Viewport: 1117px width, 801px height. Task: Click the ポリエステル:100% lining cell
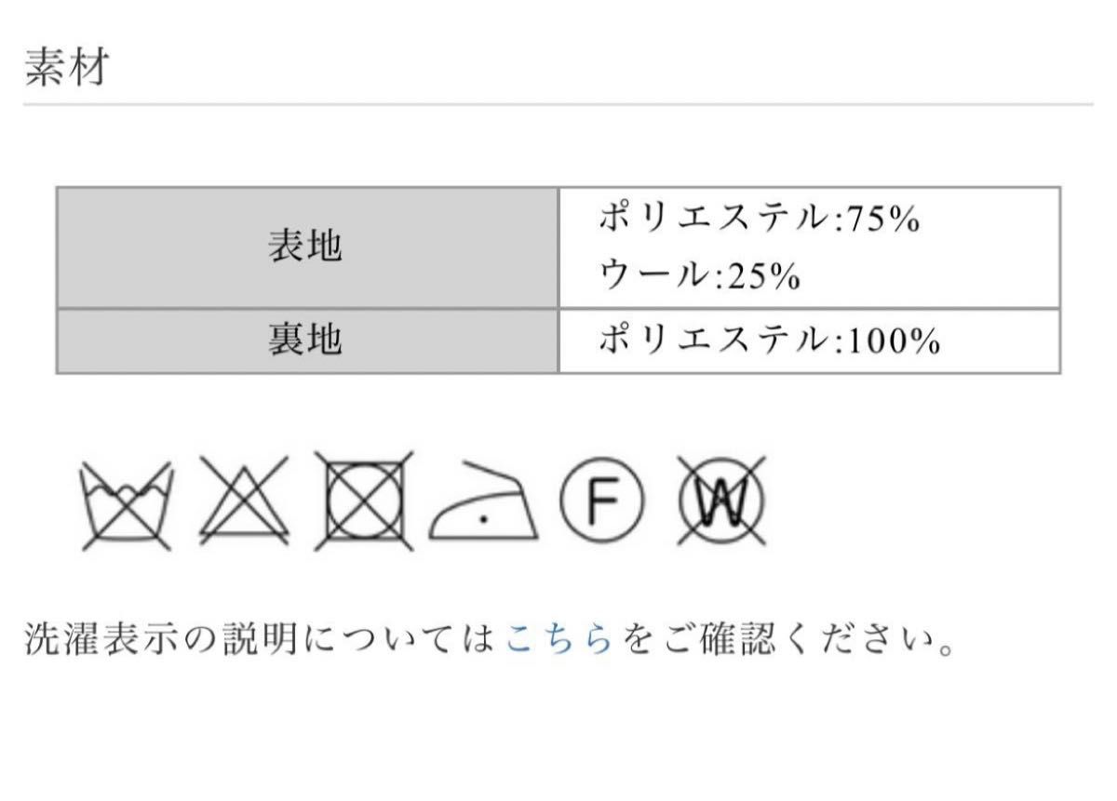(x=809, y=341)
